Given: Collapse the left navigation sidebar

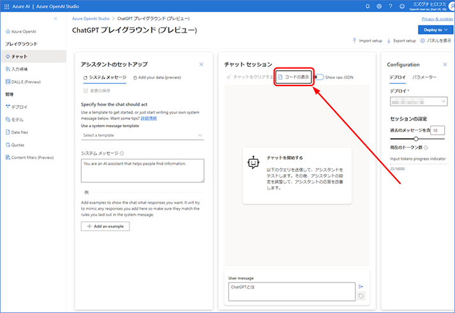Looking at the screenshot, I should coord(56,18).
